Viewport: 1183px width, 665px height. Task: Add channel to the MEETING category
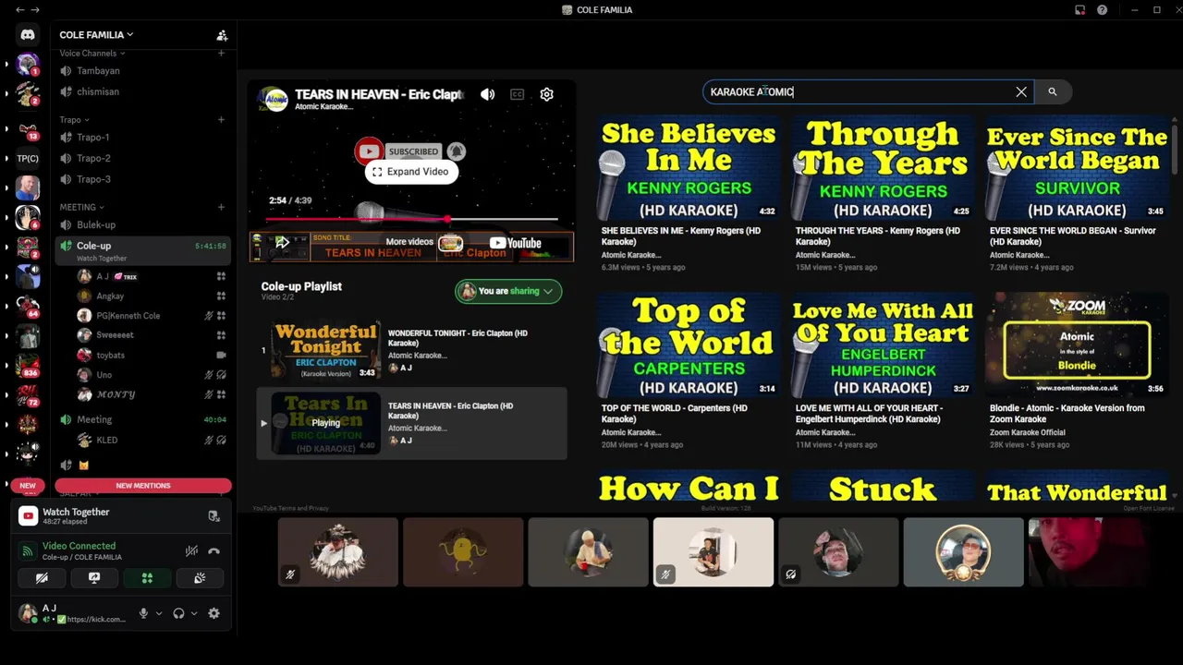(x=221, y=207)
